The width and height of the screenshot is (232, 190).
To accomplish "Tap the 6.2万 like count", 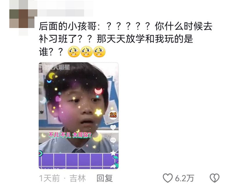I will (184, 178).
